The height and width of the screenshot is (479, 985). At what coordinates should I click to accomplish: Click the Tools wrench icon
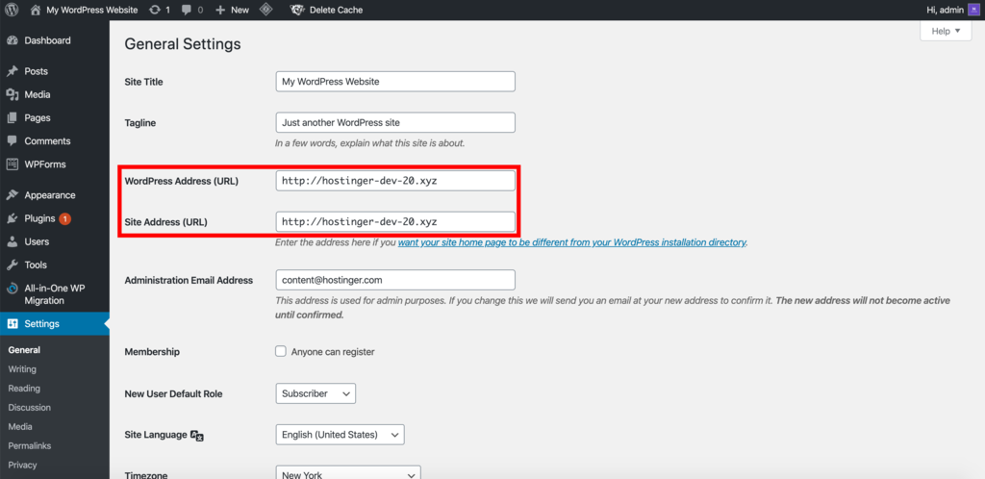[x=12, y=265]
